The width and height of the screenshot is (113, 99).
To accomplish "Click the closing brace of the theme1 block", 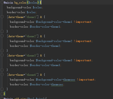I will tap(7, 31).
